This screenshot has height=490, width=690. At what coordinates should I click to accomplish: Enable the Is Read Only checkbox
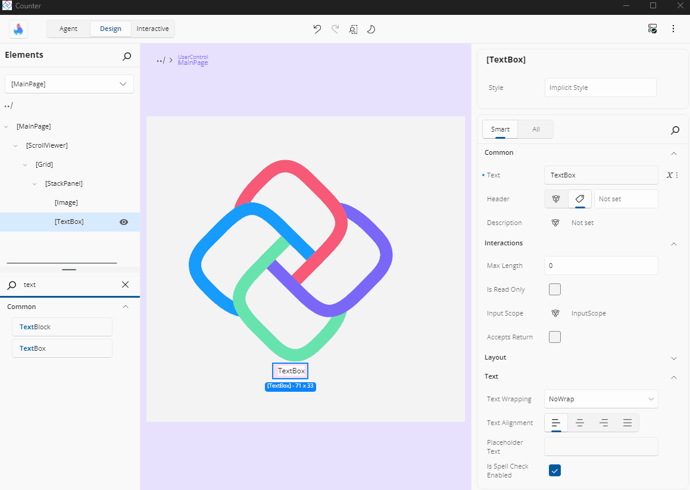tap(554, 289)
